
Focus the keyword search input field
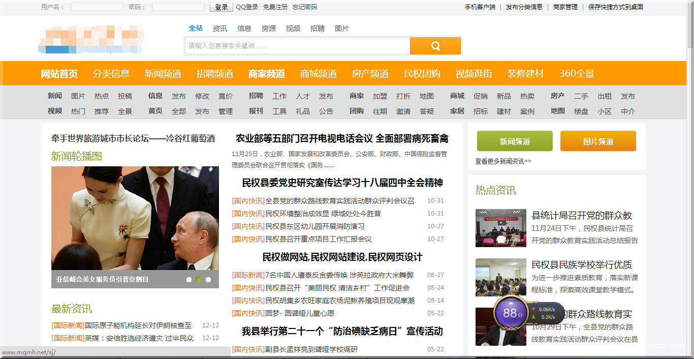click(297, 46)
